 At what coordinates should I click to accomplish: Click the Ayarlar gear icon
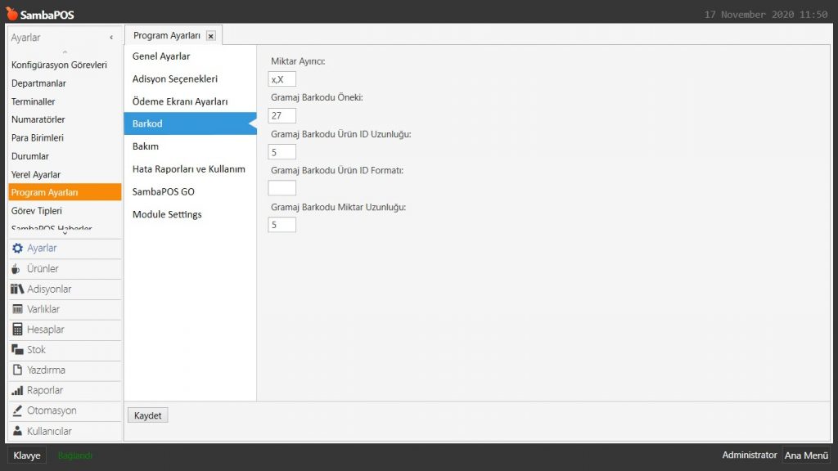(17, 249)
